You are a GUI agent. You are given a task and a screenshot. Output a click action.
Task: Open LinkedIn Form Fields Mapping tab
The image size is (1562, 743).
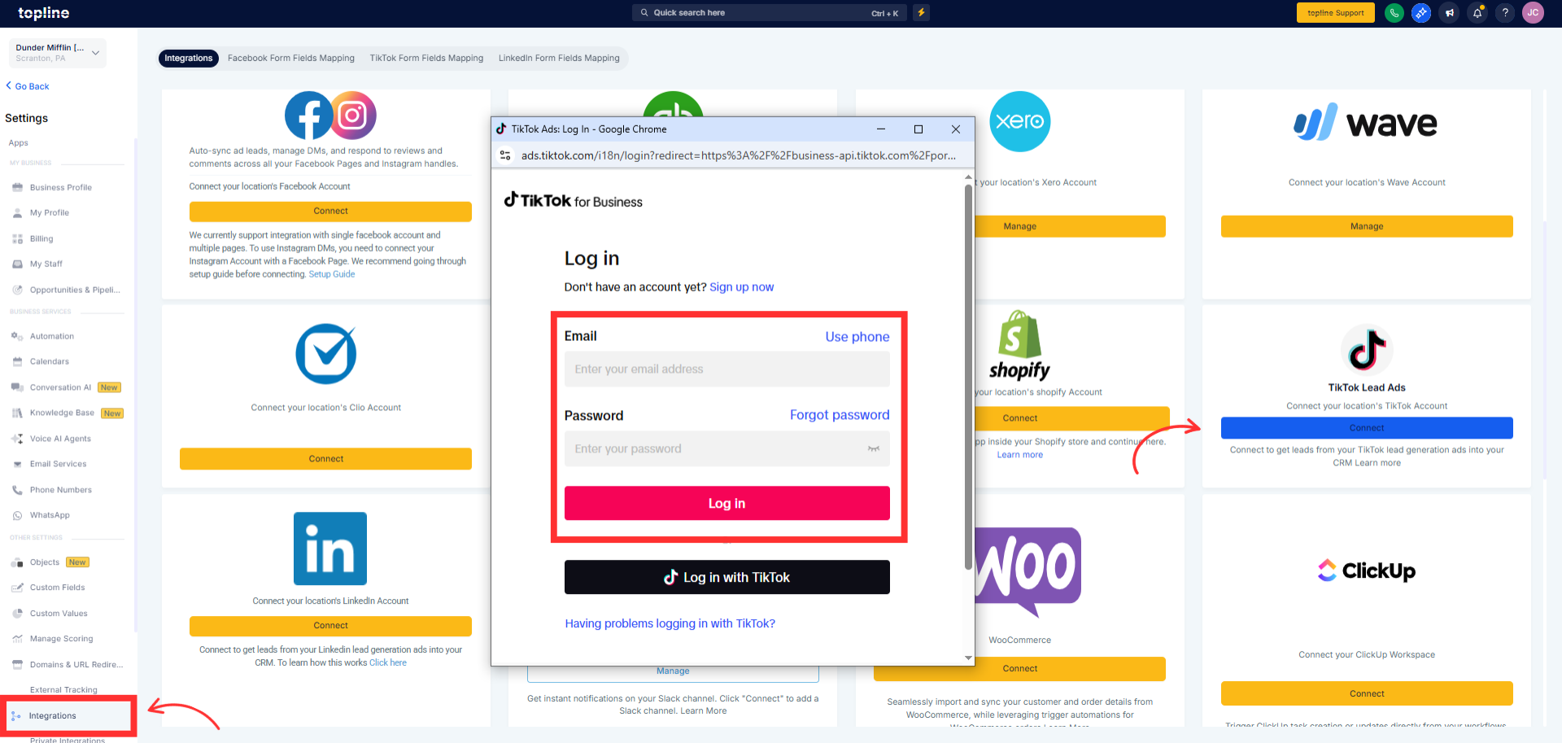tap(559, 59)
